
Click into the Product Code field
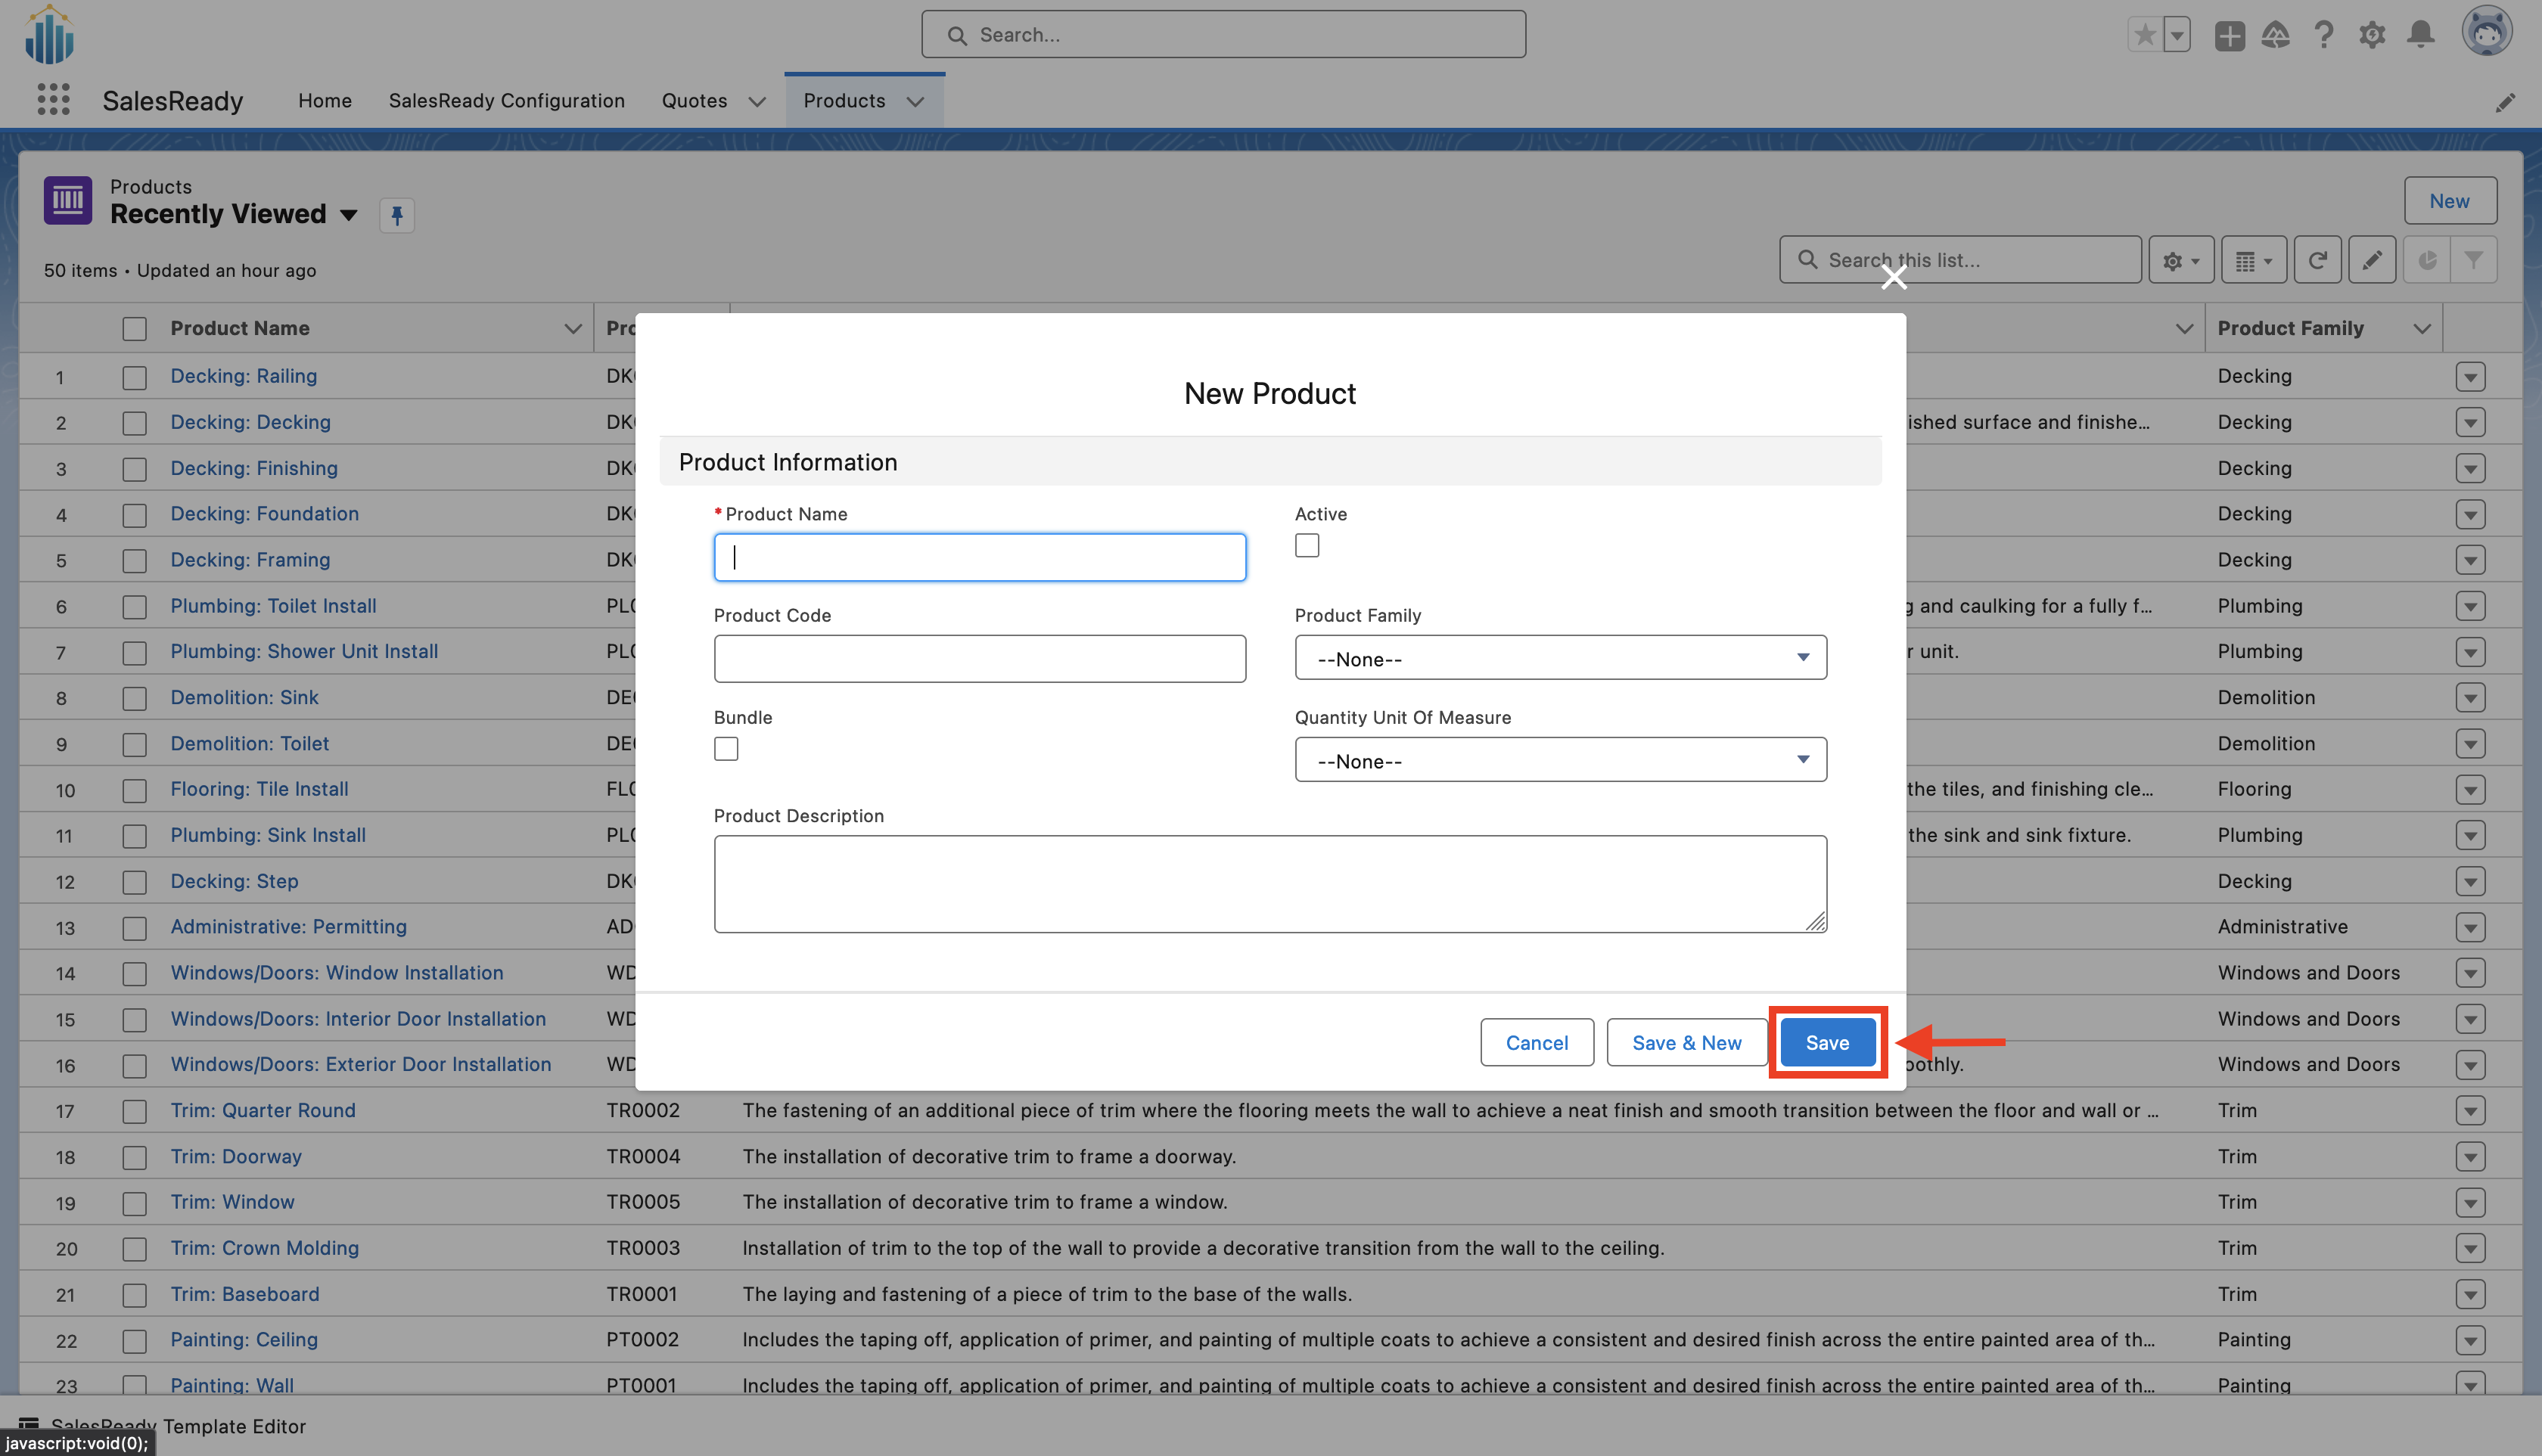coord(979,658)
